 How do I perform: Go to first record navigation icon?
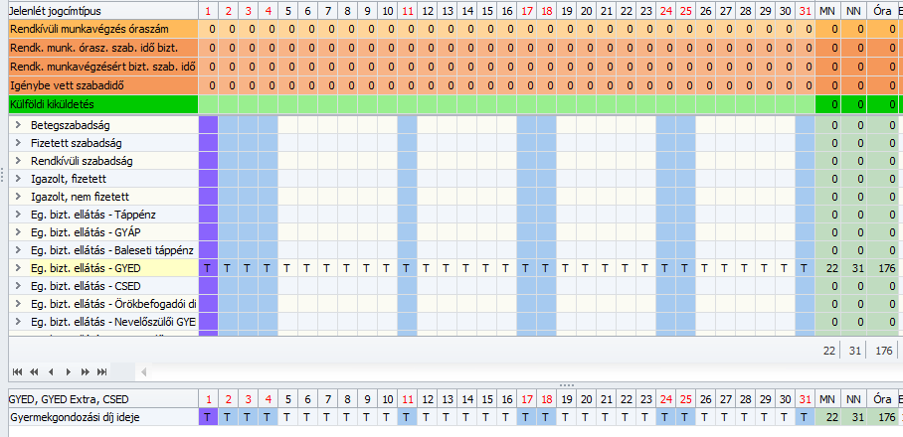coord(17,372)
